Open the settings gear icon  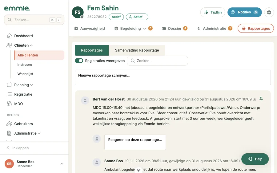(269, 12)
